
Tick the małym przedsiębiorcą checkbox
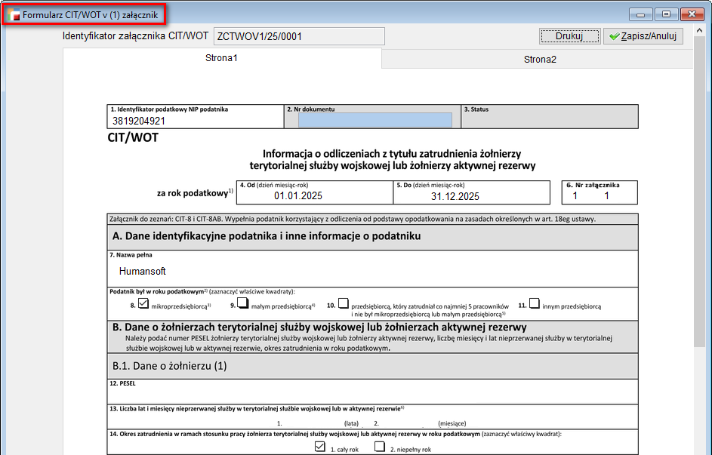[x=242, y=304]
